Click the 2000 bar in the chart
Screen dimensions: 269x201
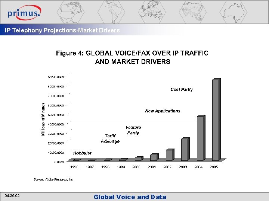139,159
